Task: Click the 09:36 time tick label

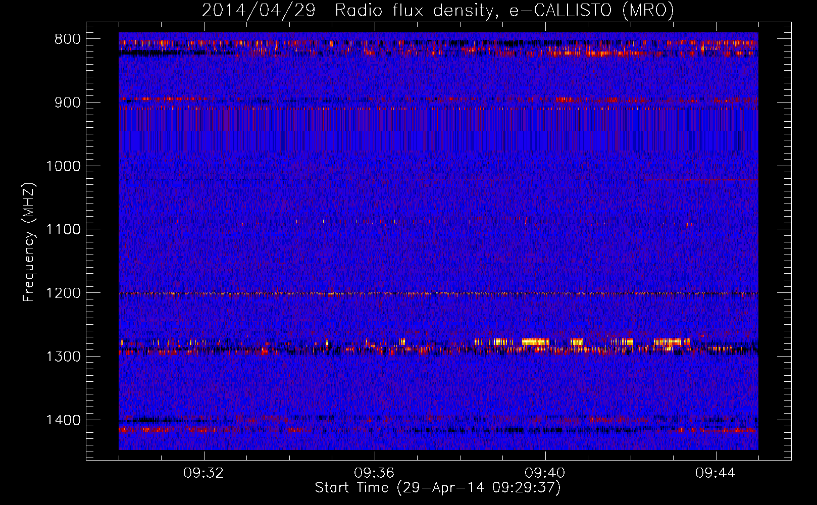Action: pyautogui.click(x=374, y=473)
